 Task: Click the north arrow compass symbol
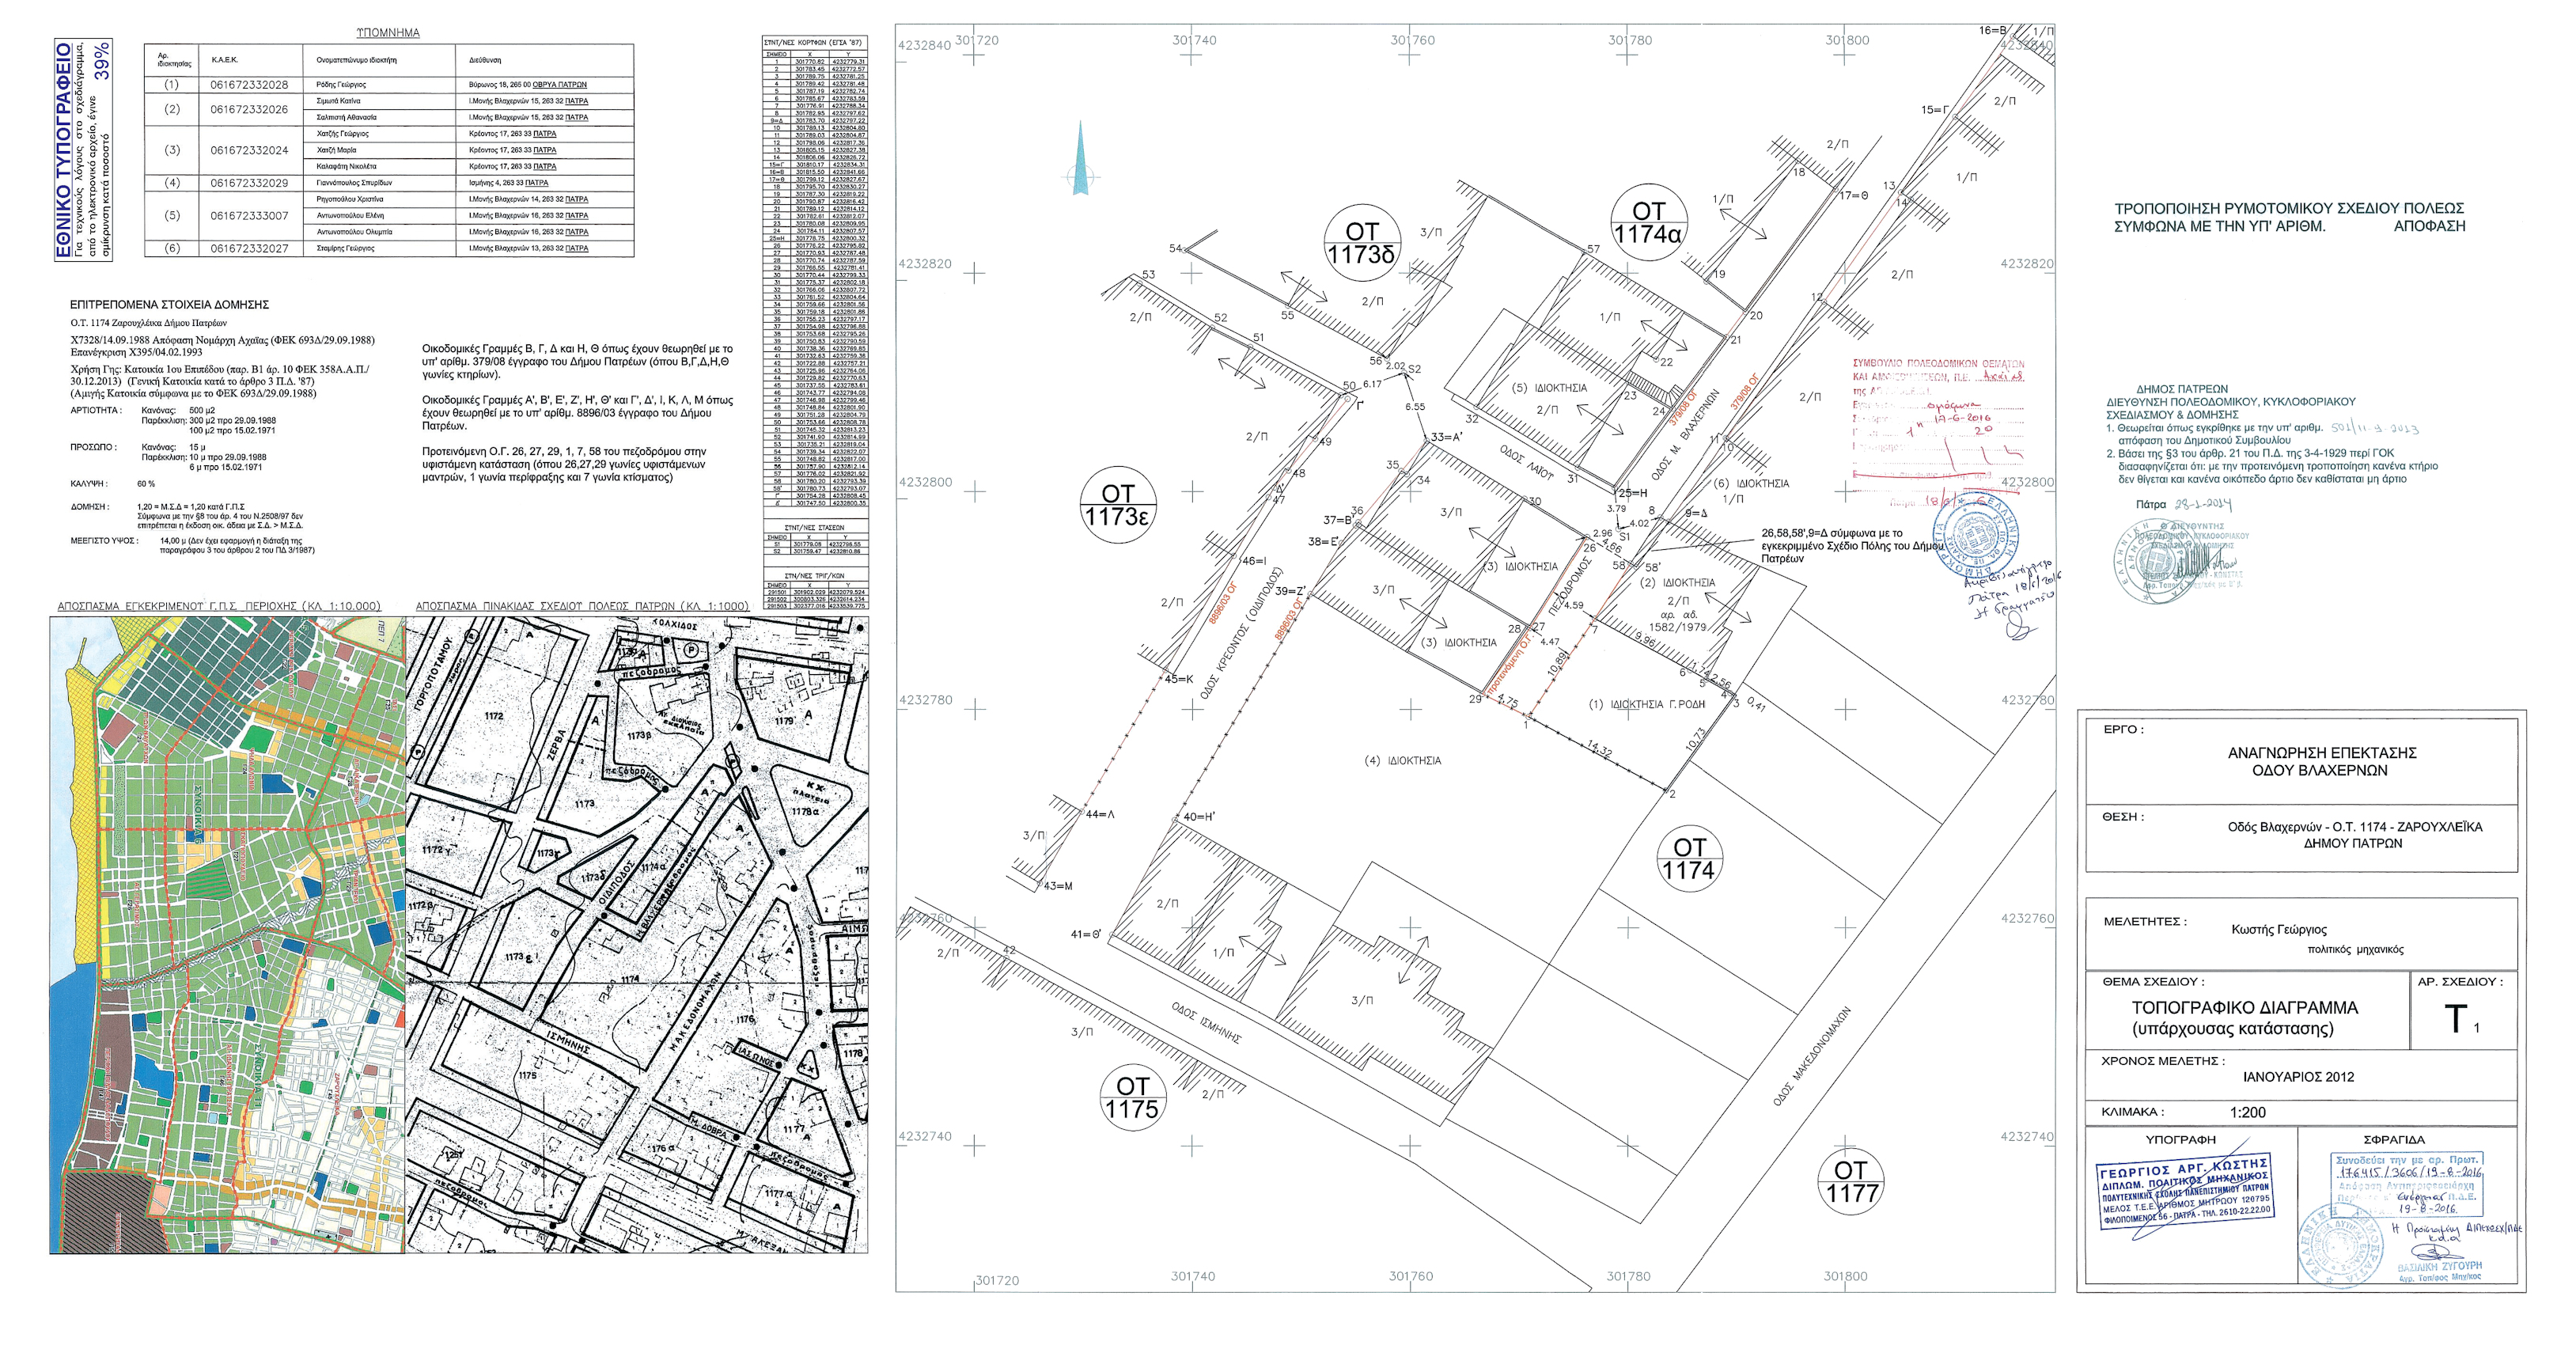pyautogui.click(x=1080, y=160)
